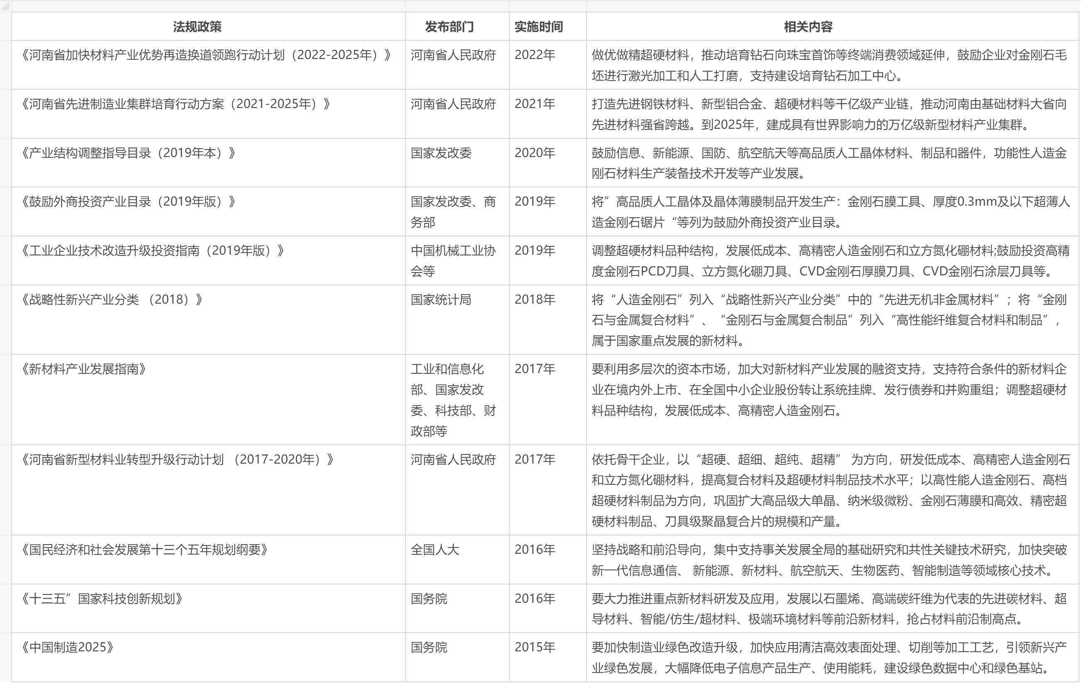Image resolution: width=1082 pixels, height=685 pixels.
Task: Click the content cell starting 坚持战略和前沿导向
Action: tap(833, 560)
